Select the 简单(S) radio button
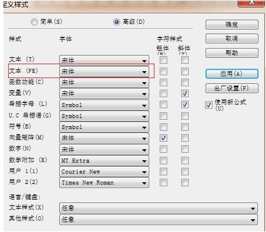Screen dimensions: 266x232 pos(34,22)
